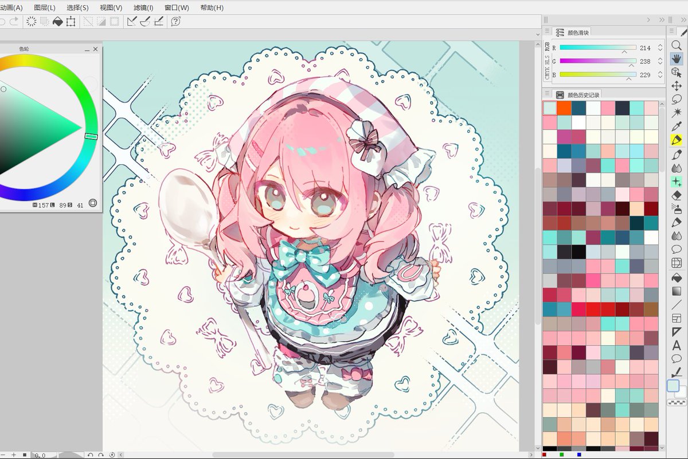Select the Fill bucket tool in tool palette
Screen dimensions: 688x459
point(677,277)
